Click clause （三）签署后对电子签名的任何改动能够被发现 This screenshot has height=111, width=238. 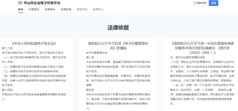click(31, 71)
